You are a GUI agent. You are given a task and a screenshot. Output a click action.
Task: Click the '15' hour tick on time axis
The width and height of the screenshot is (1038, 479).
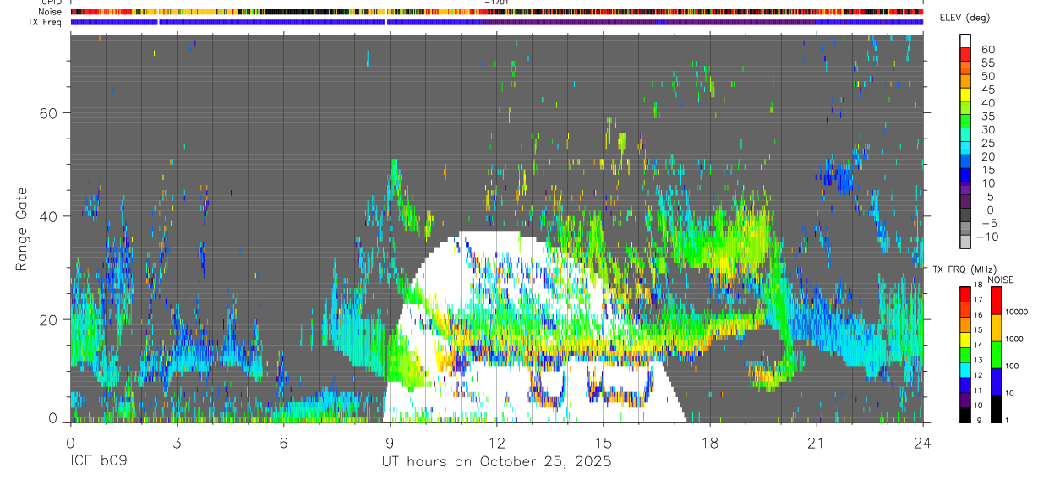click(603, 442)
